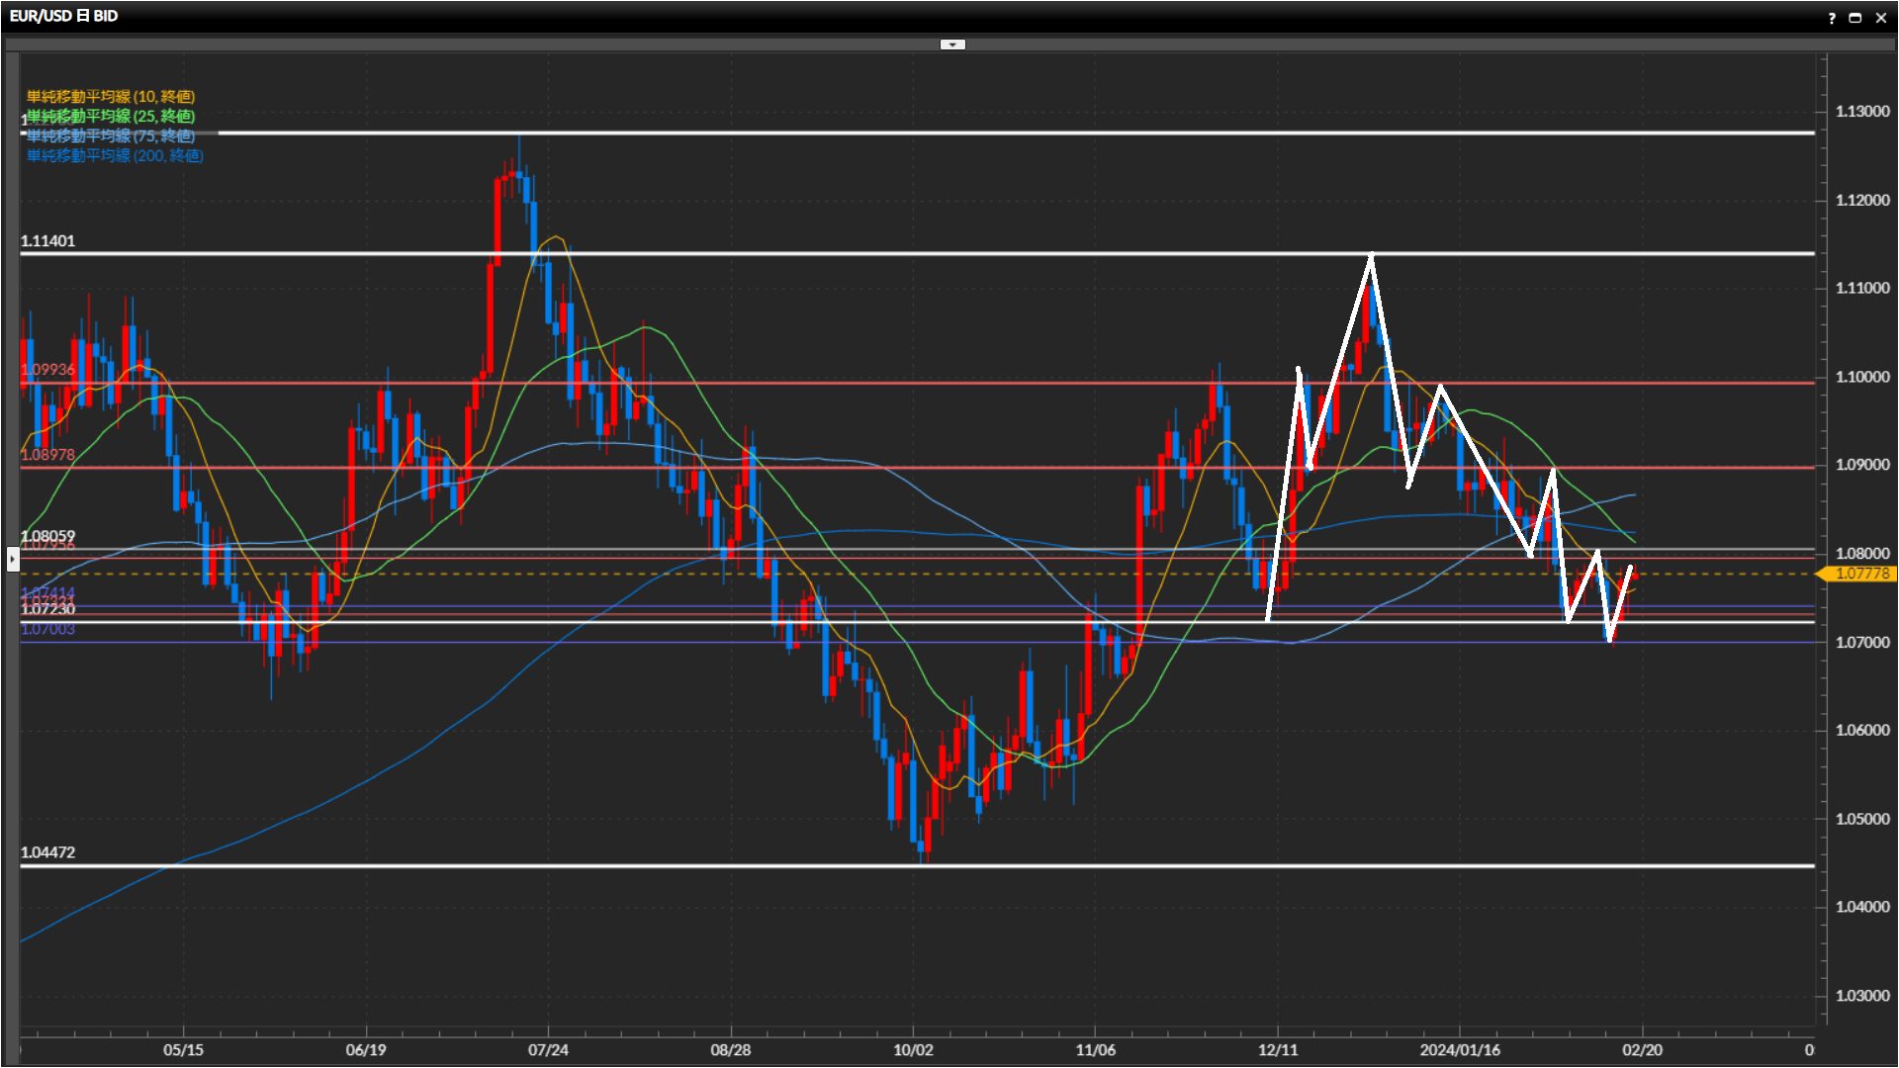
Task: Select the 25-period moving average legend label
Action: [x=111, y=116]
